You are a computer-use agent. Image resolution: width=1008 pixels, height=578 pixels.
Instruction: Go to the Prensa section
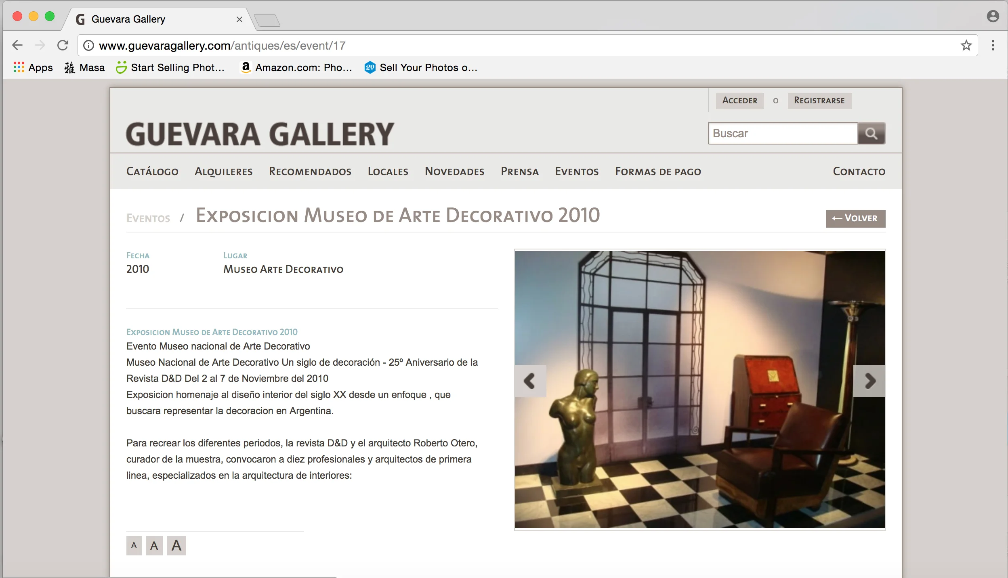pos(519,172)
